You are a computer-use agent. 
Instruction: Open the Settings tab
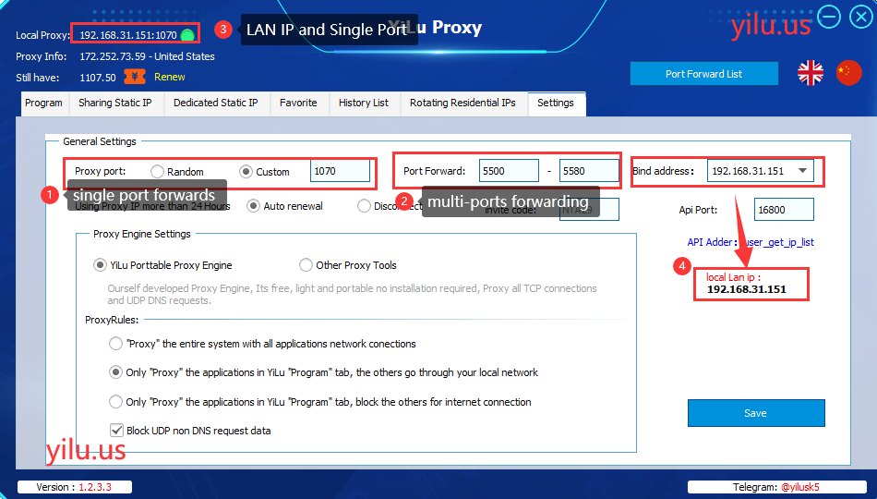556,103
